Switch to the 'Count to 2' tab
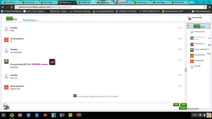Viewport: 212px width, 119px height. point(123,2)
